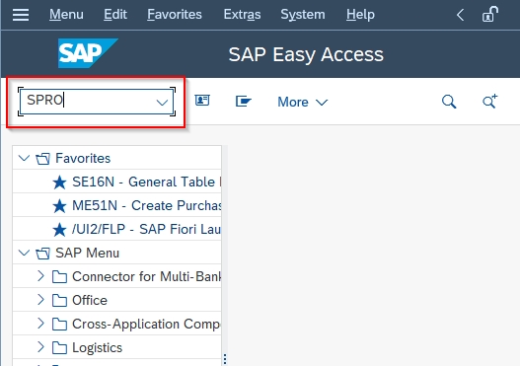This screenshot has height=366, width=520.
Task: Select the SAP Menu tree node
Action: pos(87,253)
